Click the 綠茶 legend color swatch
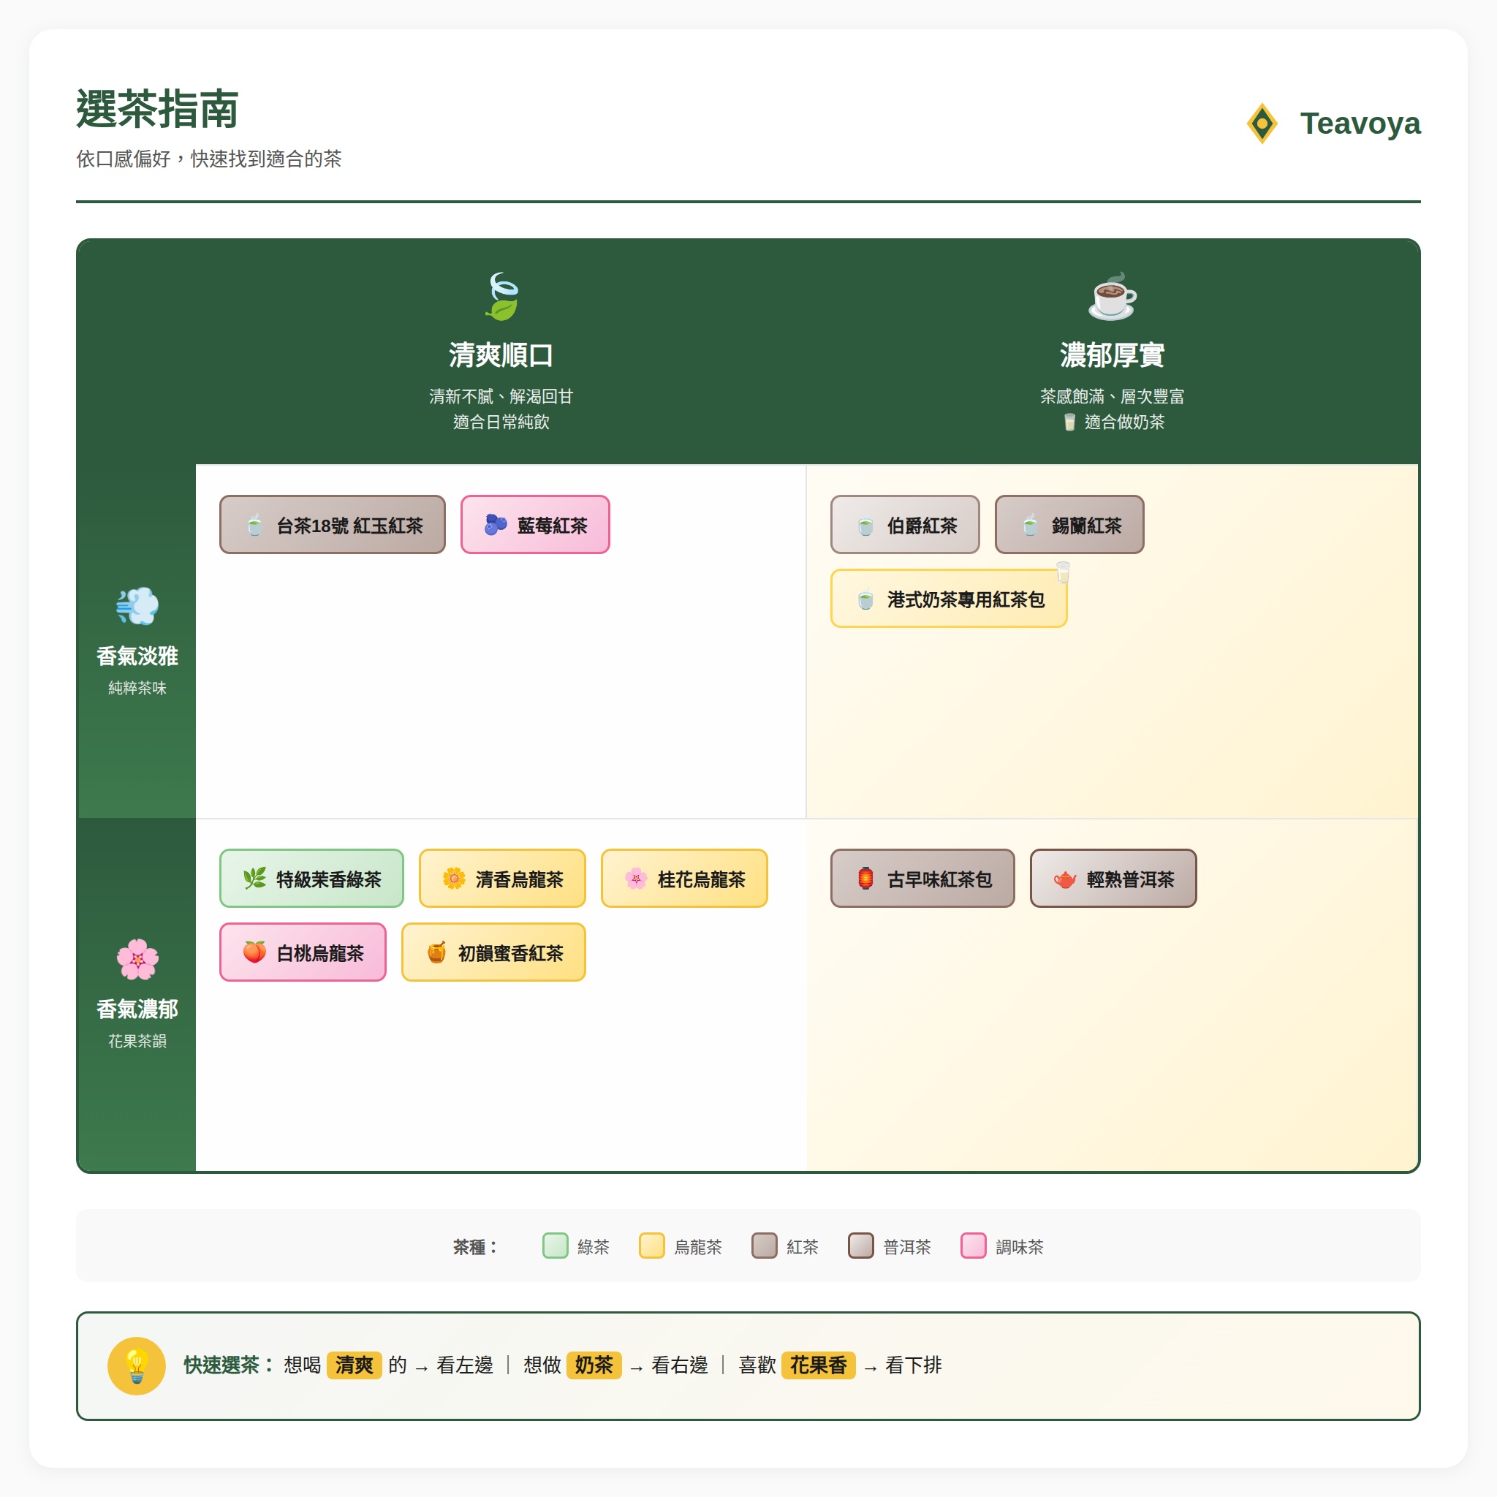The width and height of the screenshot is (1497, 1497). point(556,1246)
